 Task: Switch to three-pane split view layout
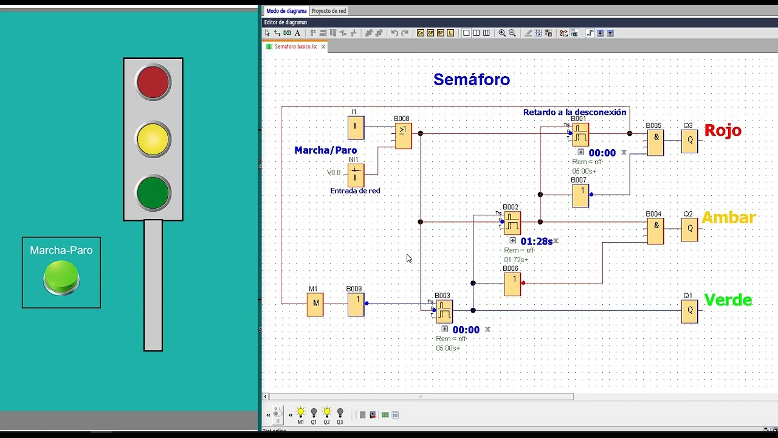(x=486, y=33)
